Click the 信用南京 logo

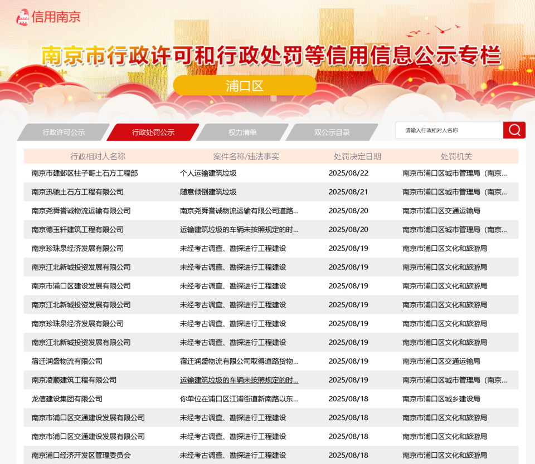[48, 17]
